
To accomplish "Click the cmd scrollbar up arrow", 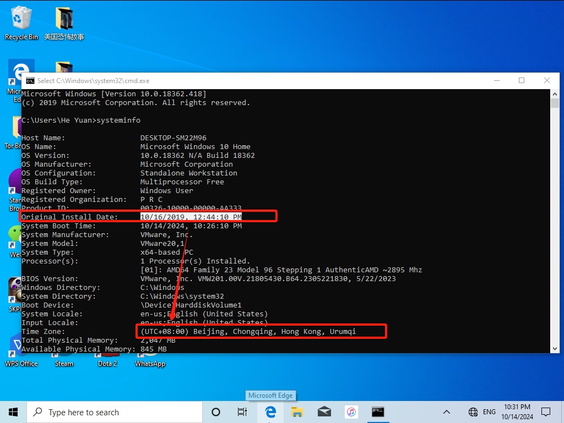I will [x=555, y=94].
